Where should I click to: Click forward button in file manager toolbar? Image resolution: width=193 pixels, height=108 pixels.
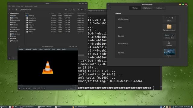click(13, 10)
